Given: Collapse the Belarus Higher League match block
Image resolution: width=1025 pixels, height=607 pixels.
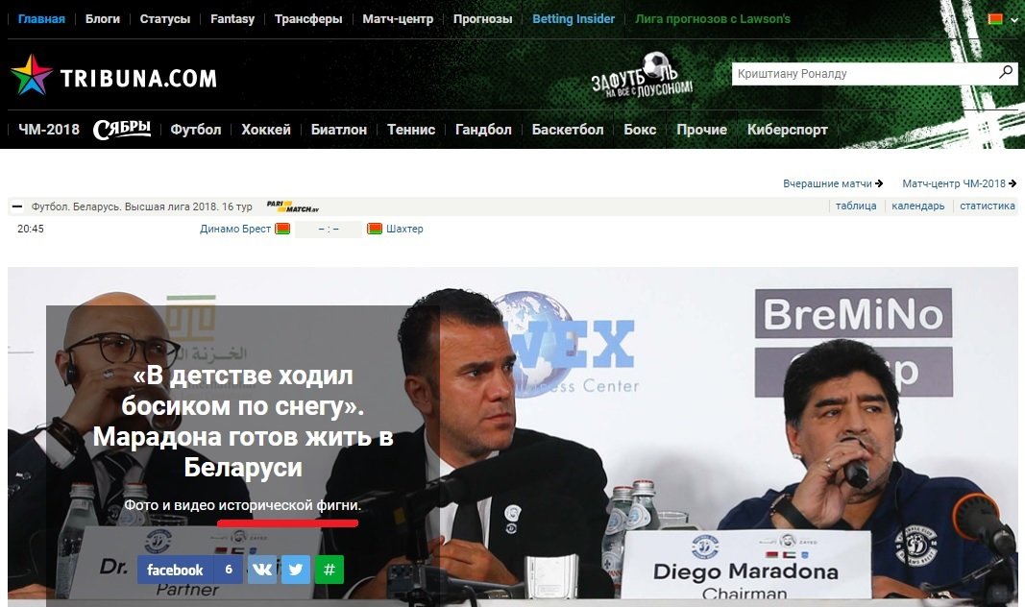Looking at the screenshot, I should (x=17, y=206).
